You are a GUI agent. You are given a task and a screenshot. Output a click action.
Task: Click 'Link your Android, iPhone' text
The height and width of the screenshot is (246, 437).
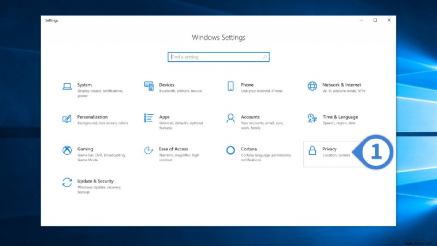(x=262, y=91)
